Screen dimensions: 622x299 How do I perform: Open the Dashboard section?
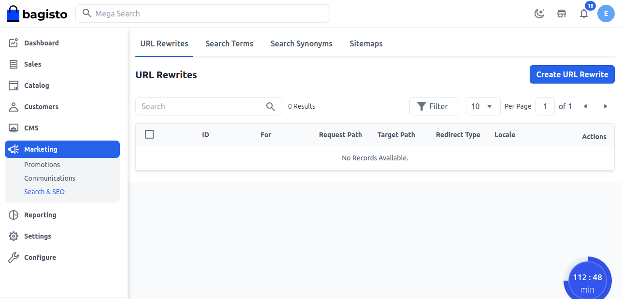coord(41,43)
